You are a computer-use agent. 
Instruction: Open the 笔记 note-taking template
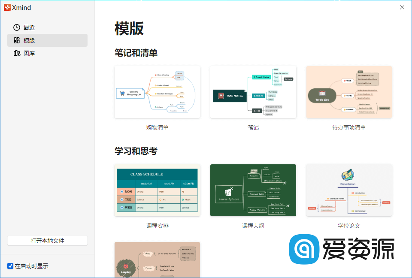[253, 92]
